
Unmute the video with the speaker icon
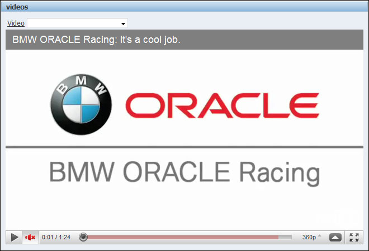(x=30, y=238)
